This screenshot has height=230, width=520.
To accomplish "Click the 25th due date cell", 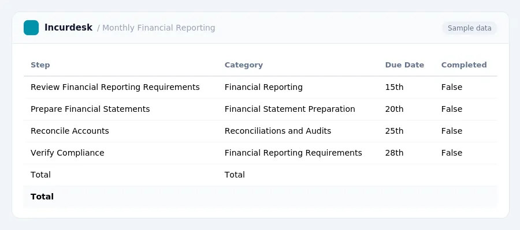I will pyautogui.click(x=394, y=131).
